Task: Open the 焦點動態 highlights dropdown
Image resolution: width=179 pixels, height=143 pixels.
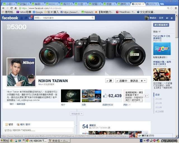Action: tap(77, 114)
